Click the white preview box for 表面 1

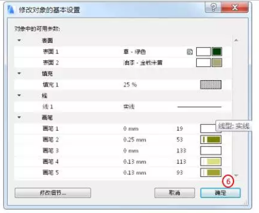pos(203,52)
